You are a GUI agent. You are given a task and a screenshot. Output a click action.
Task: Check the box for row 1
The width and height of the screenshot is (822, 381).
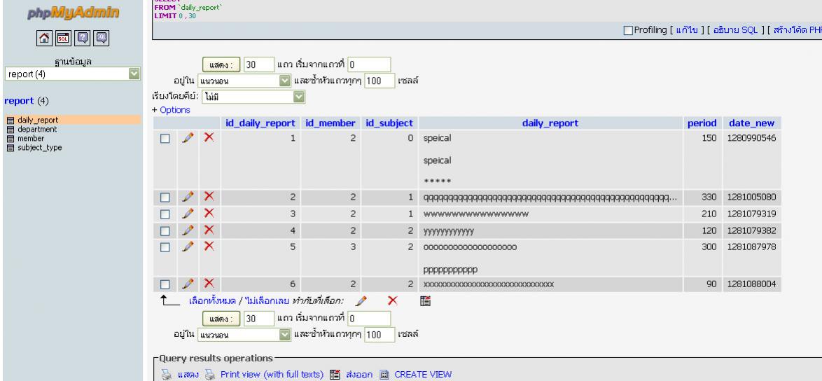(165, 139)
